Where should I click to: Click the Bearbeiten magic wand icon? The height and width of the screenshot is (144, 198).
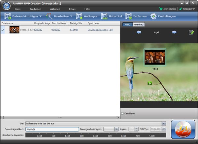[49, 16]
